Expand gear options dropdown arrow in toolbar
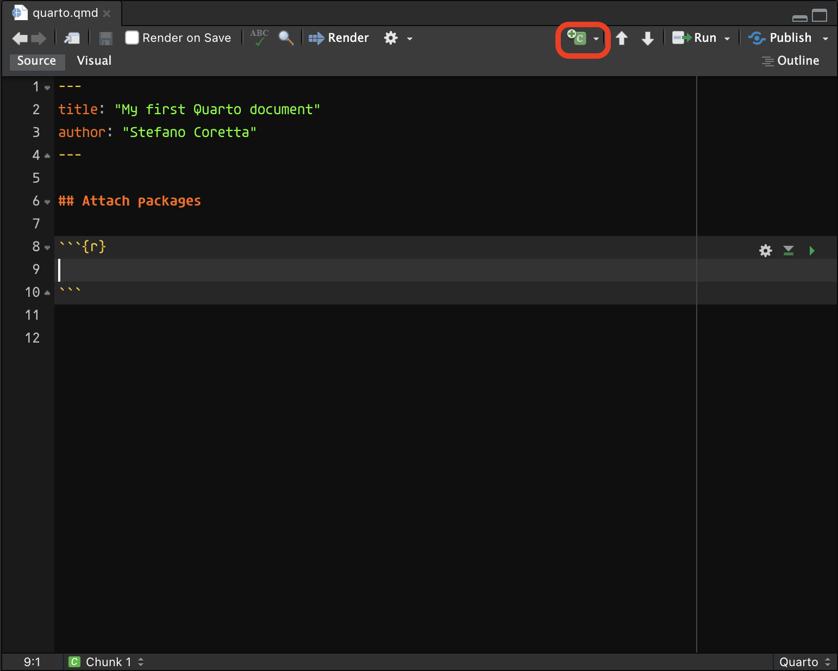 pos(410,39)
